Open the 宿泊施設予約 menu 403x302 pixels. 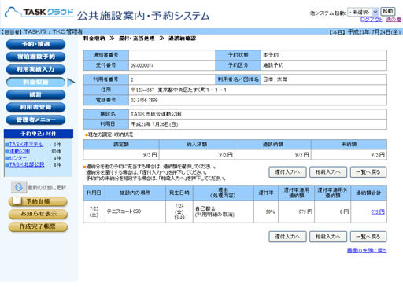tap(35, 57)
